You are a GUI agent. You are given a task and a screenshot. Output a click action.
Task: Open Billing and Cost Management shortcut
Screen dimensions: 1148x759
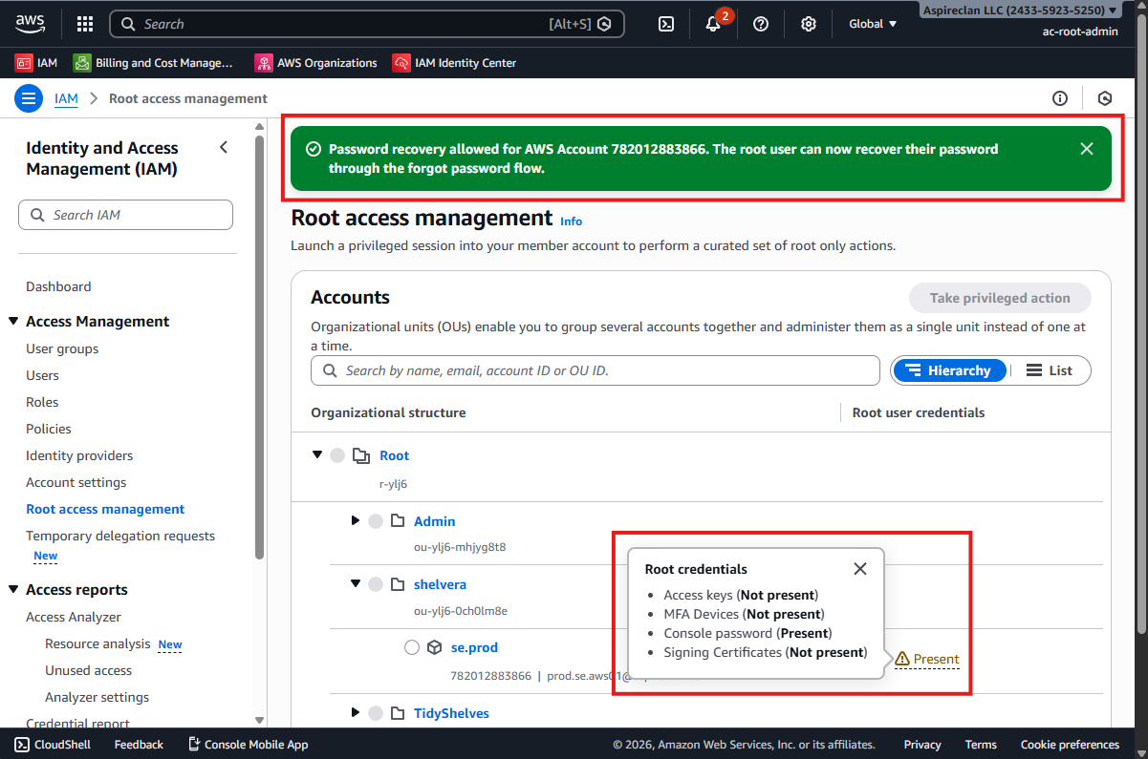pyautogui.click(x=154, y=63)
